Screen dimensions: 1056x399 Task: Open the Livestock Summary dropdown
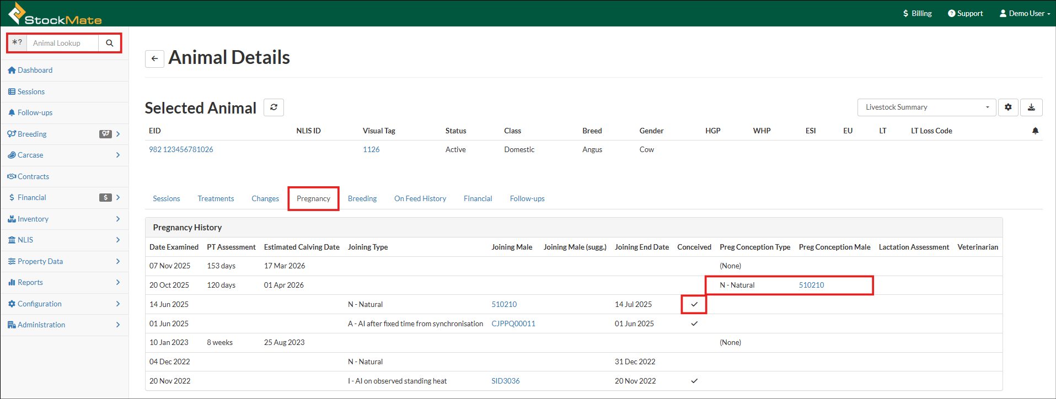click(x=926, y=107)
